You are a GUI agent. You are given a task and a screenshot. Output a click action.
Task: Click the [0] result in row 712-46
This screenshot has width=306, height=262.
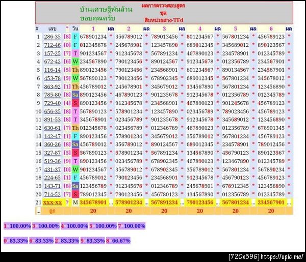67,45
